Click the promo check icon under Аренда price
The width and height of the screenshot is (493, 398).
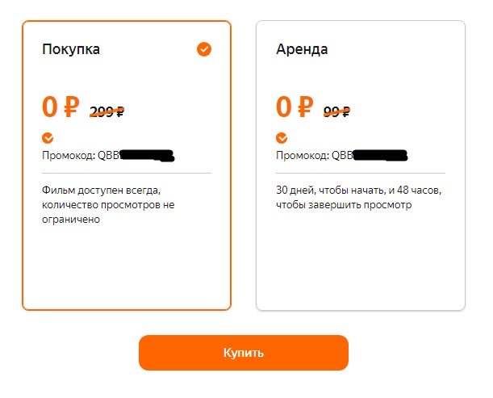(282, 138)
